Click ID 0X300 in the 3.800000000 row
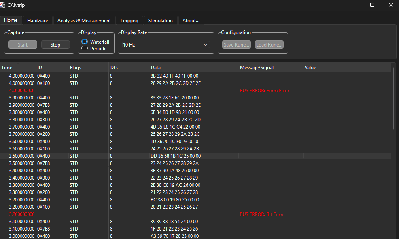The width and height of the screenshot is (399, 239). point(44,120)
